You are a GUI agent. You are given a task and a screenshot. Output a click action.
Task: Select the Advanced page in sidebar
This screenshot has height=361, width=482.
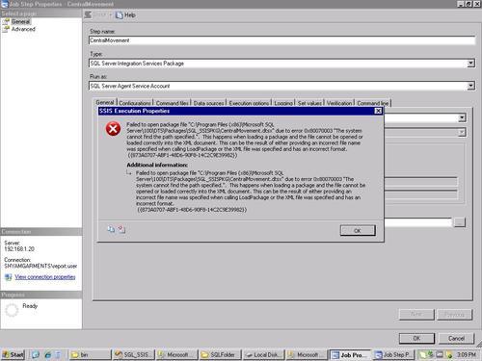(x=23, y=29)
